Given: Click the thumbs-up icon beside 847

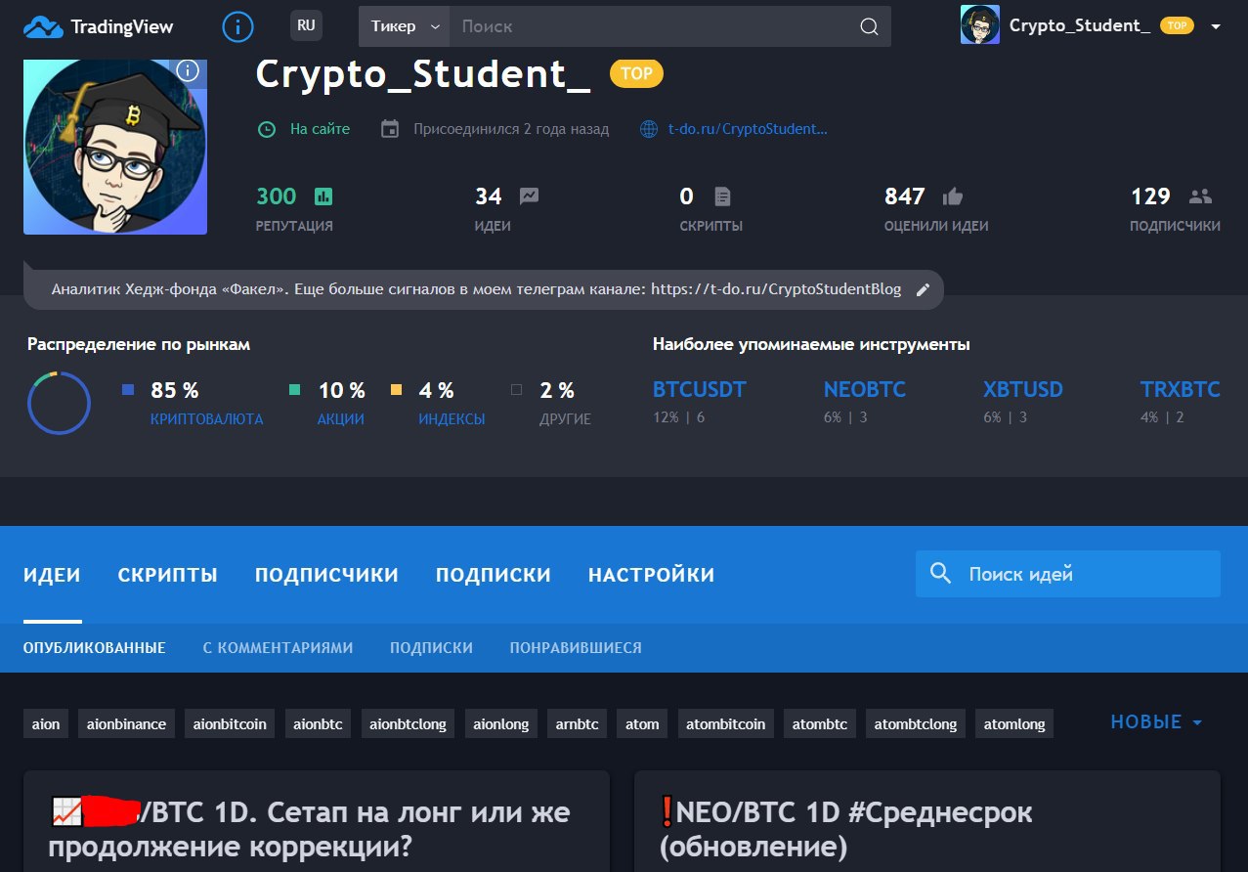Looking at the screenshot, I should coord(953,196).
